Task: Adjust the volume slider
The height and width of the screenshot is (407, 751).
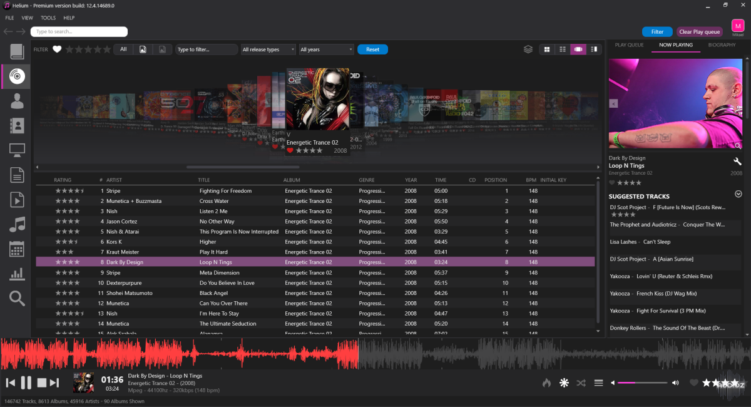Action: point(642,383)
